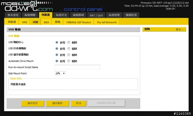
Task: Disable USB 印表機驅動 radio
Action: pyautogui.click(x=69, y=49)
